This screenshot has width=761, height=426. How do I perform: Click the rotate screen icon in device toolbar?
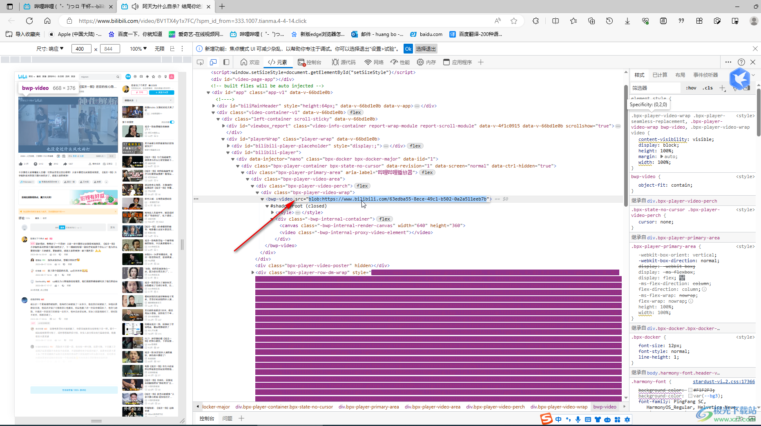pyautogui.click(x=172, y=49)
